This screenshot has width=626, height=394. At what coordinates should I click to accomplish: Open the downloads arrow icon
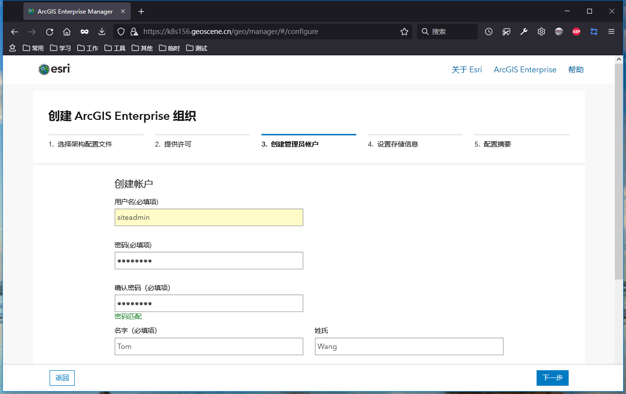click(x=102, y=32)
